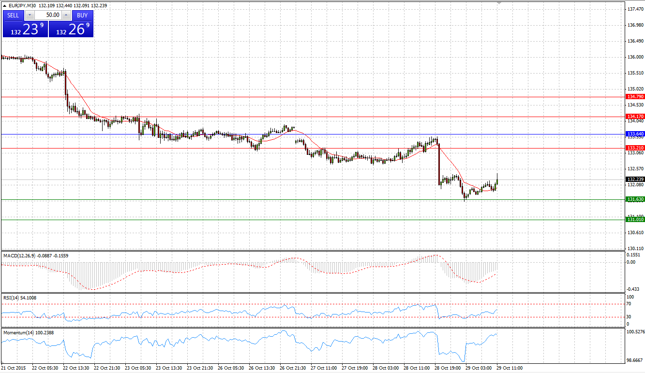Image resolution: width=645 pixels, height=373 pixels.
Task: Select the 133.640 blue price level label
Action: point(635,134)
